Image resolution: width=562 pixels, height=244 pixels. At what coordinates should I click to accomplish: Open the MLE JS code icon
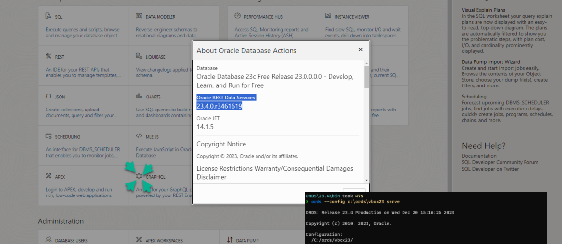click(139, 136)
